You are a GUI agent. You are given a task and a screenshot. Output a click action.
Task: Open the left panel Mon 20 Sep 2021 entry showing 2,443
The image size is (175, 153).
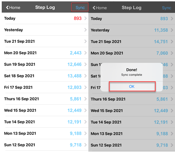point(45,53)
